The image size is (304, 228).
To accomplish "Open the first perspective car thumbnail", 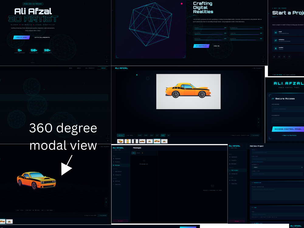I will pyautogui.click(x=120, y=141).
